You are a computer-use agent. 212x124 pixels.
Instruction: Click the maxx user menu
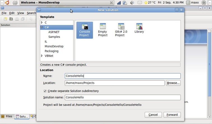(193, 3)
